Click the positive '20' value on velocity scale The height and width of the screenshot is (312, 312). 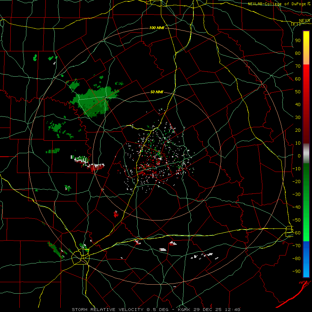(x=298, y=130)
